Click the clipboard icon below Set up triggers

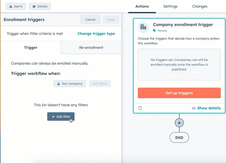click(140, 108)
